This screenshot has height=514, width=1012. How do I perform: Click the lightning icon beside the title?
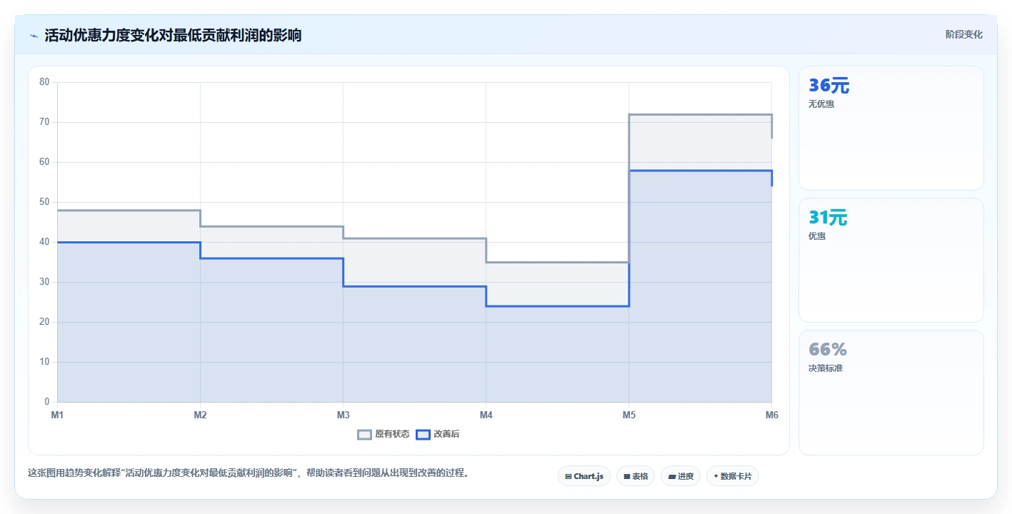[x=34, y=36]
